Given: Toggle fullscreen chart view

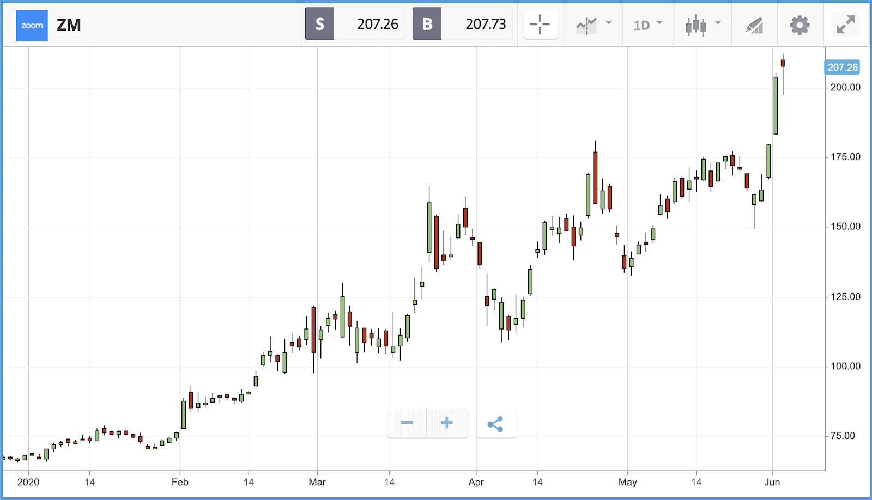Looking at the screenshot, I should coord(845,25).
